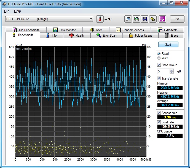Save screenshot floppy disk icon
Viewport: 190px width, 168px height.
[x=145, y=19]
